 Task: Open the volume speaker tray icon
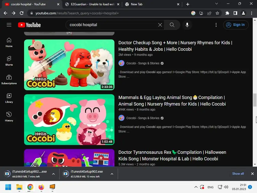[226, 187]
